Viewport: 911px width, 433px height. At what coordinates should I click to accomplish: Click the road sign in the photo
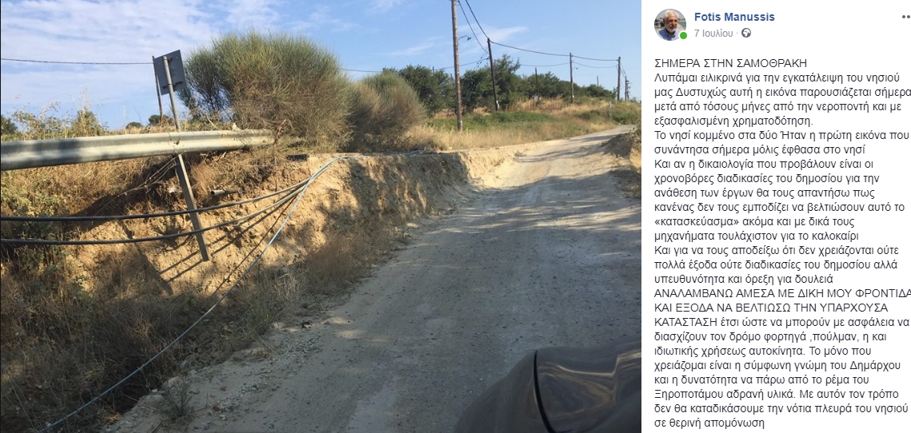(169, 72)
